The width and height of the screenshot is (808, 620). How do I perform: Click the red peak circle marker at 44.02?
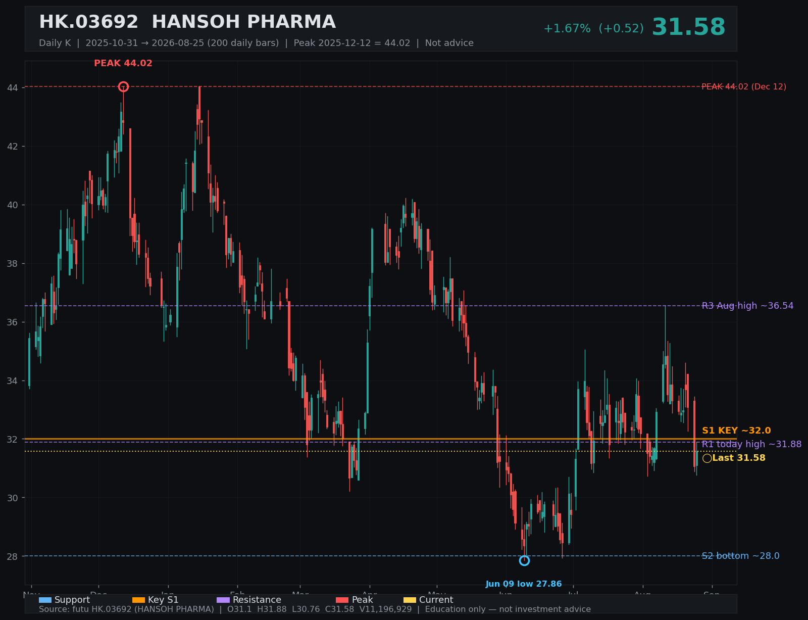pos(123,87)
